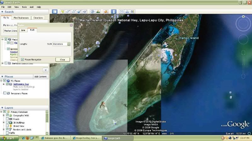Toggle the Ruler tool in toolbar
Screen dimensions: 252x141
[114, 12]
